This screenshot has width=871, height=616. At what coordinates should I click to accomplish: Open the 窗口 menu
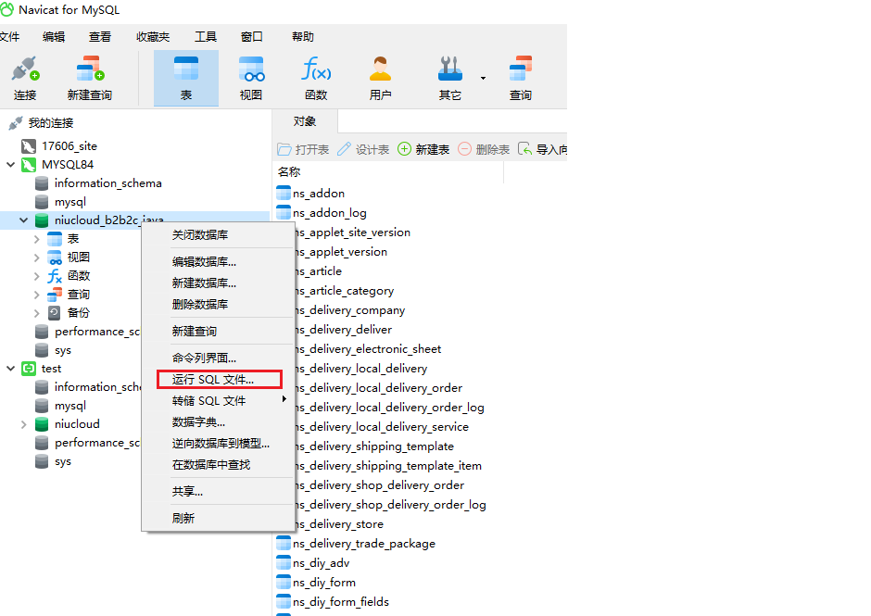[252, 37]
